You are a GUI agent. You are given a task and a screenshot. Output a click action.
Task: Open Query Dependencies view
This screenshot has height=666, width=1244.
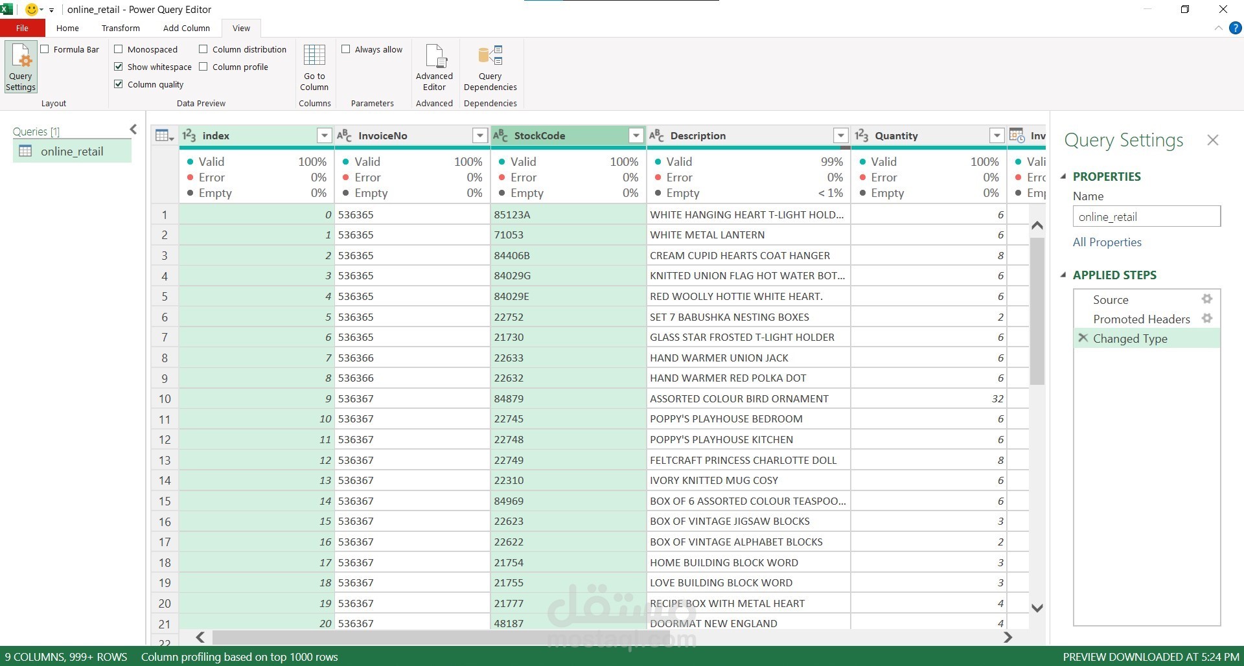click(x=490, y=67)
